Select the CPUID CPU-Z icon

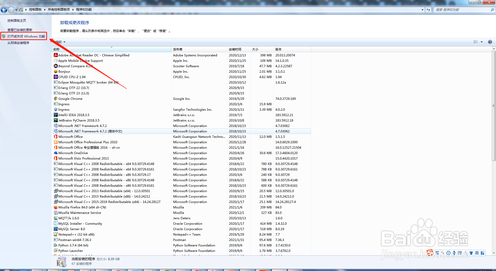[x=56, y=77]
